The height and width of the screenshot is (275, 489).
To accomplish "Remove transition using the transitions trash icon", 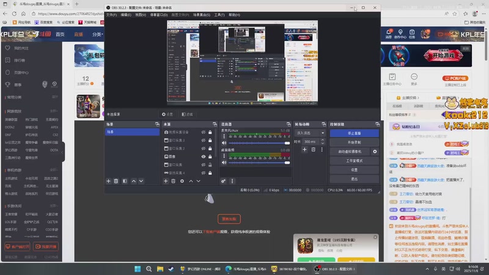I will click(x=314, y=150).
